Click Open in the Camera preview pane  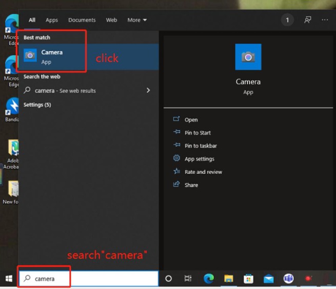click(191, 120)
